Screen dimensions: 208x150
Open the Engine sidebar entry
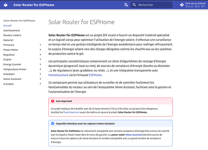tap(7, 60)
